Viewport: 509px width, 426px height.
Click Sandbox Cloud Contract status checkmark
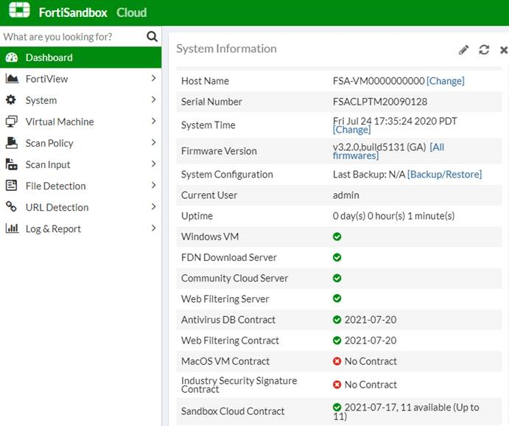[337, 407]
